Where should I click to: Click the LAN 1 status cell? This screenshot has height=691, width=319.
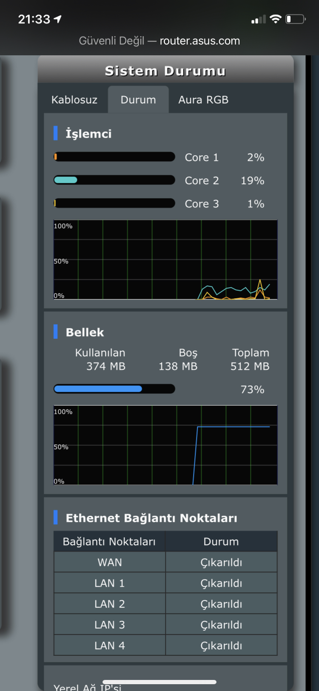click(x=221, y=583)
